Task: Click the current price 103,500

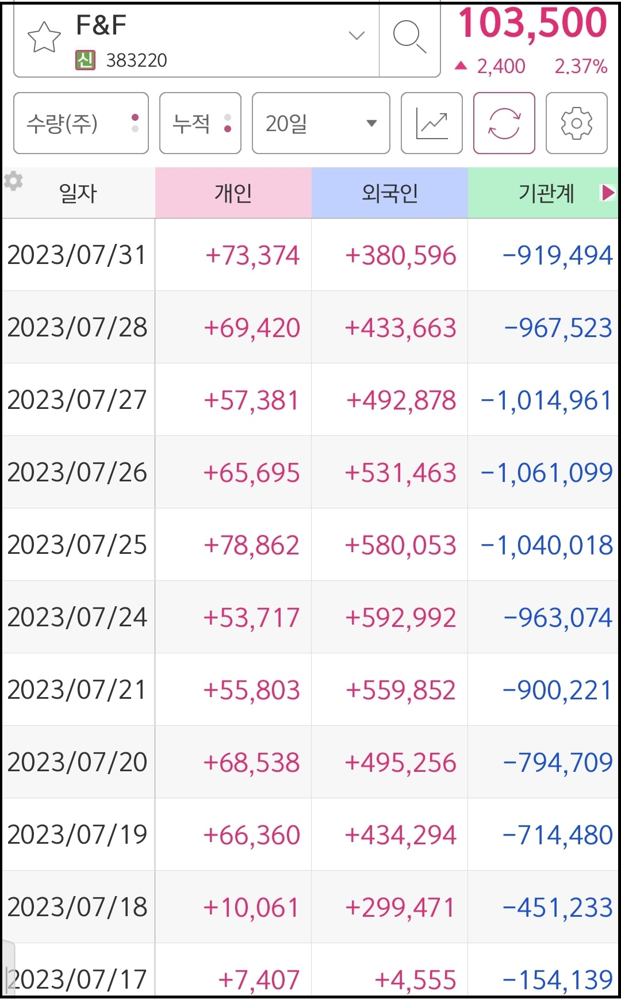Action: coord(532,23)
